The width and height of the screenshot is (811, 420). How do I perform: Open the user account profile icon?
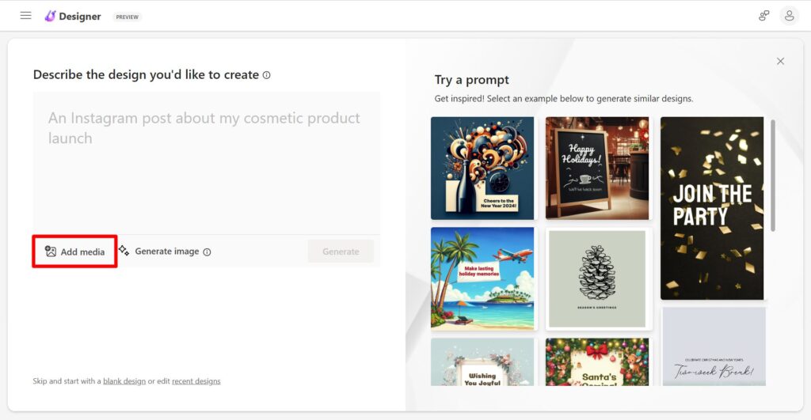pyautogui.click(x=789, y=16)
